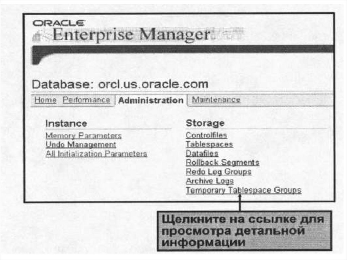View the Tablespaces page
Image resolution: width=347 pixels, height=260 pixels.
tap(209, 144)
